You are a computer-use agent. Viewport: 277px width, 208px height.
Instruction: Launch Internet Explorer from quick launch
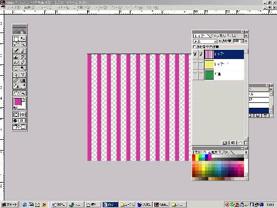[25, 204]
